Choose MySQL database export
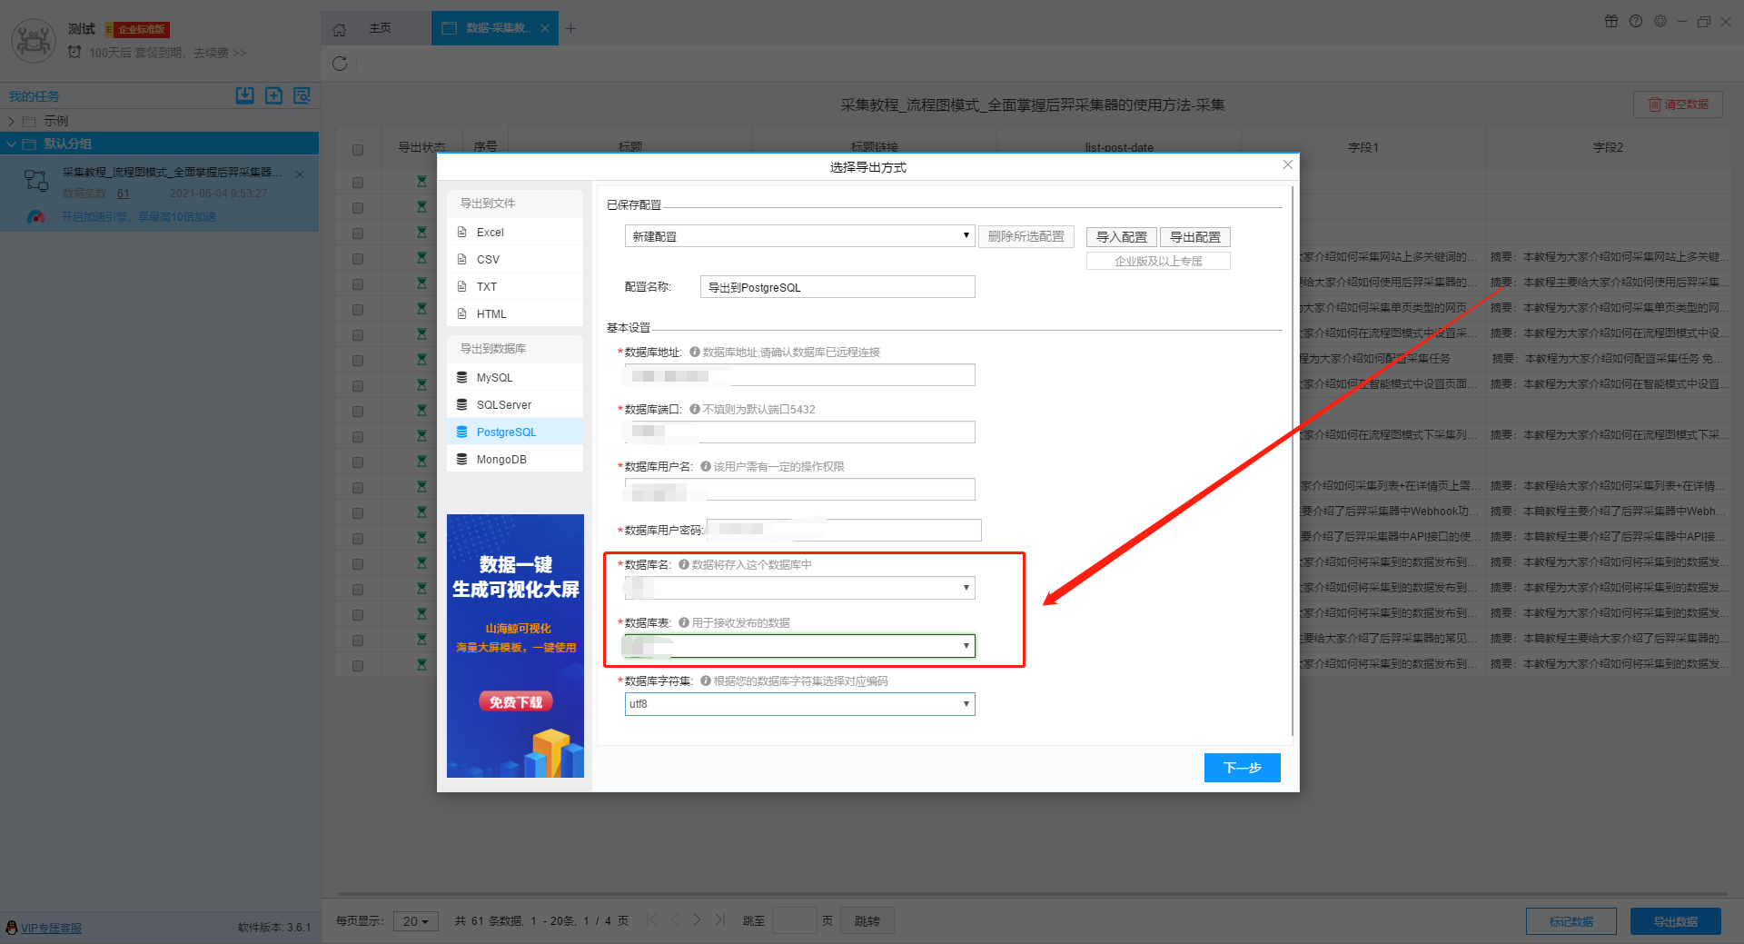Screen dimensions: 1744x944 pyautogui.click(x=515, y=377)
